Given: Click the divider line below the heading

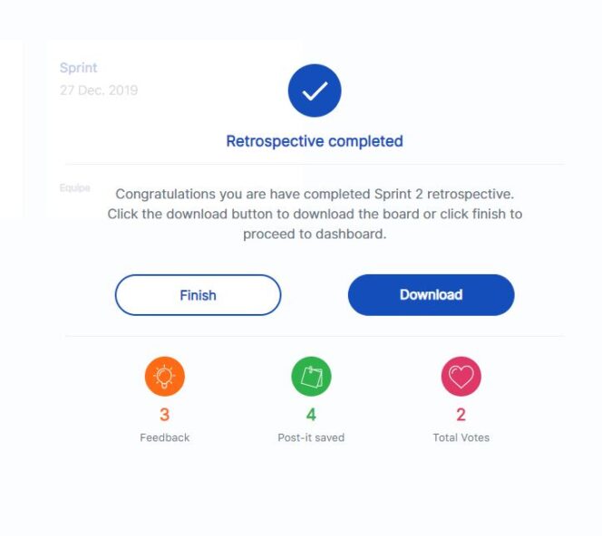Looking at the screenshot, I should click(x=315, y=164).
